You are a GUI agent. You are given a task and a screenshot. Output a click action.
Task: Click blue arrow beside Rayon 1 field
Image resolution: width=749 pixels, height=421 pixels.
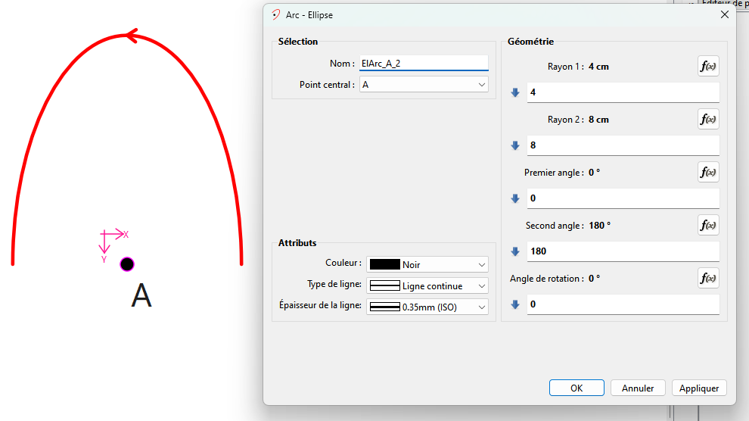click(x=515, y=92)
